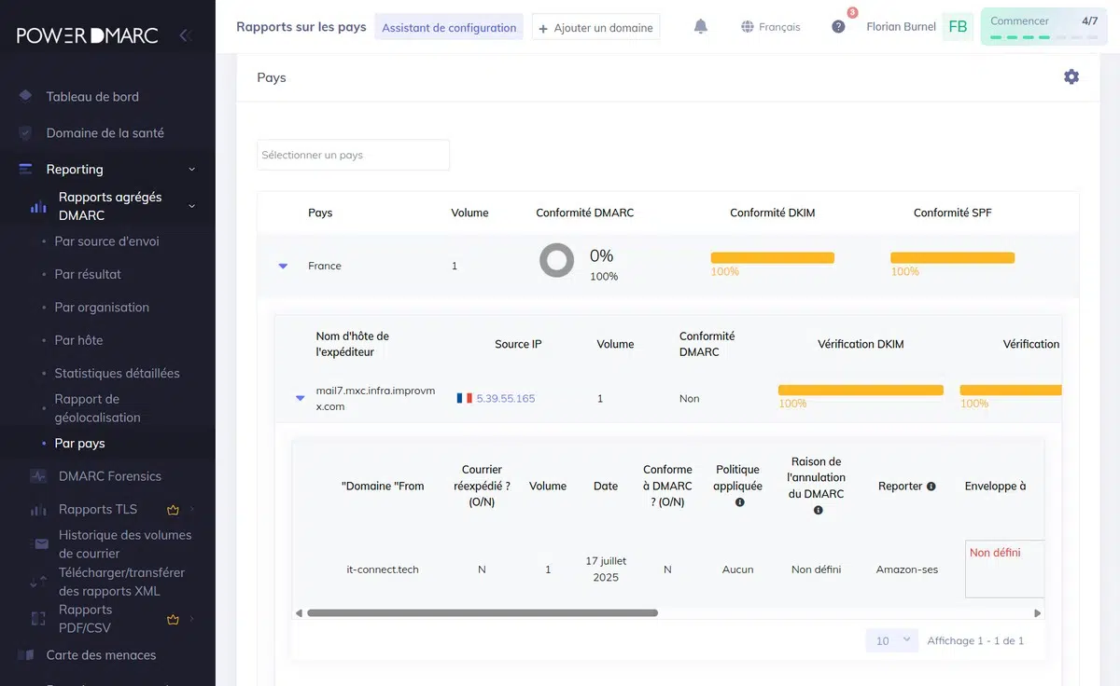This screenshot has width=1120, height=686.
Task: Click the Sélectionner un pays field
Action: [x=353, y=155]
